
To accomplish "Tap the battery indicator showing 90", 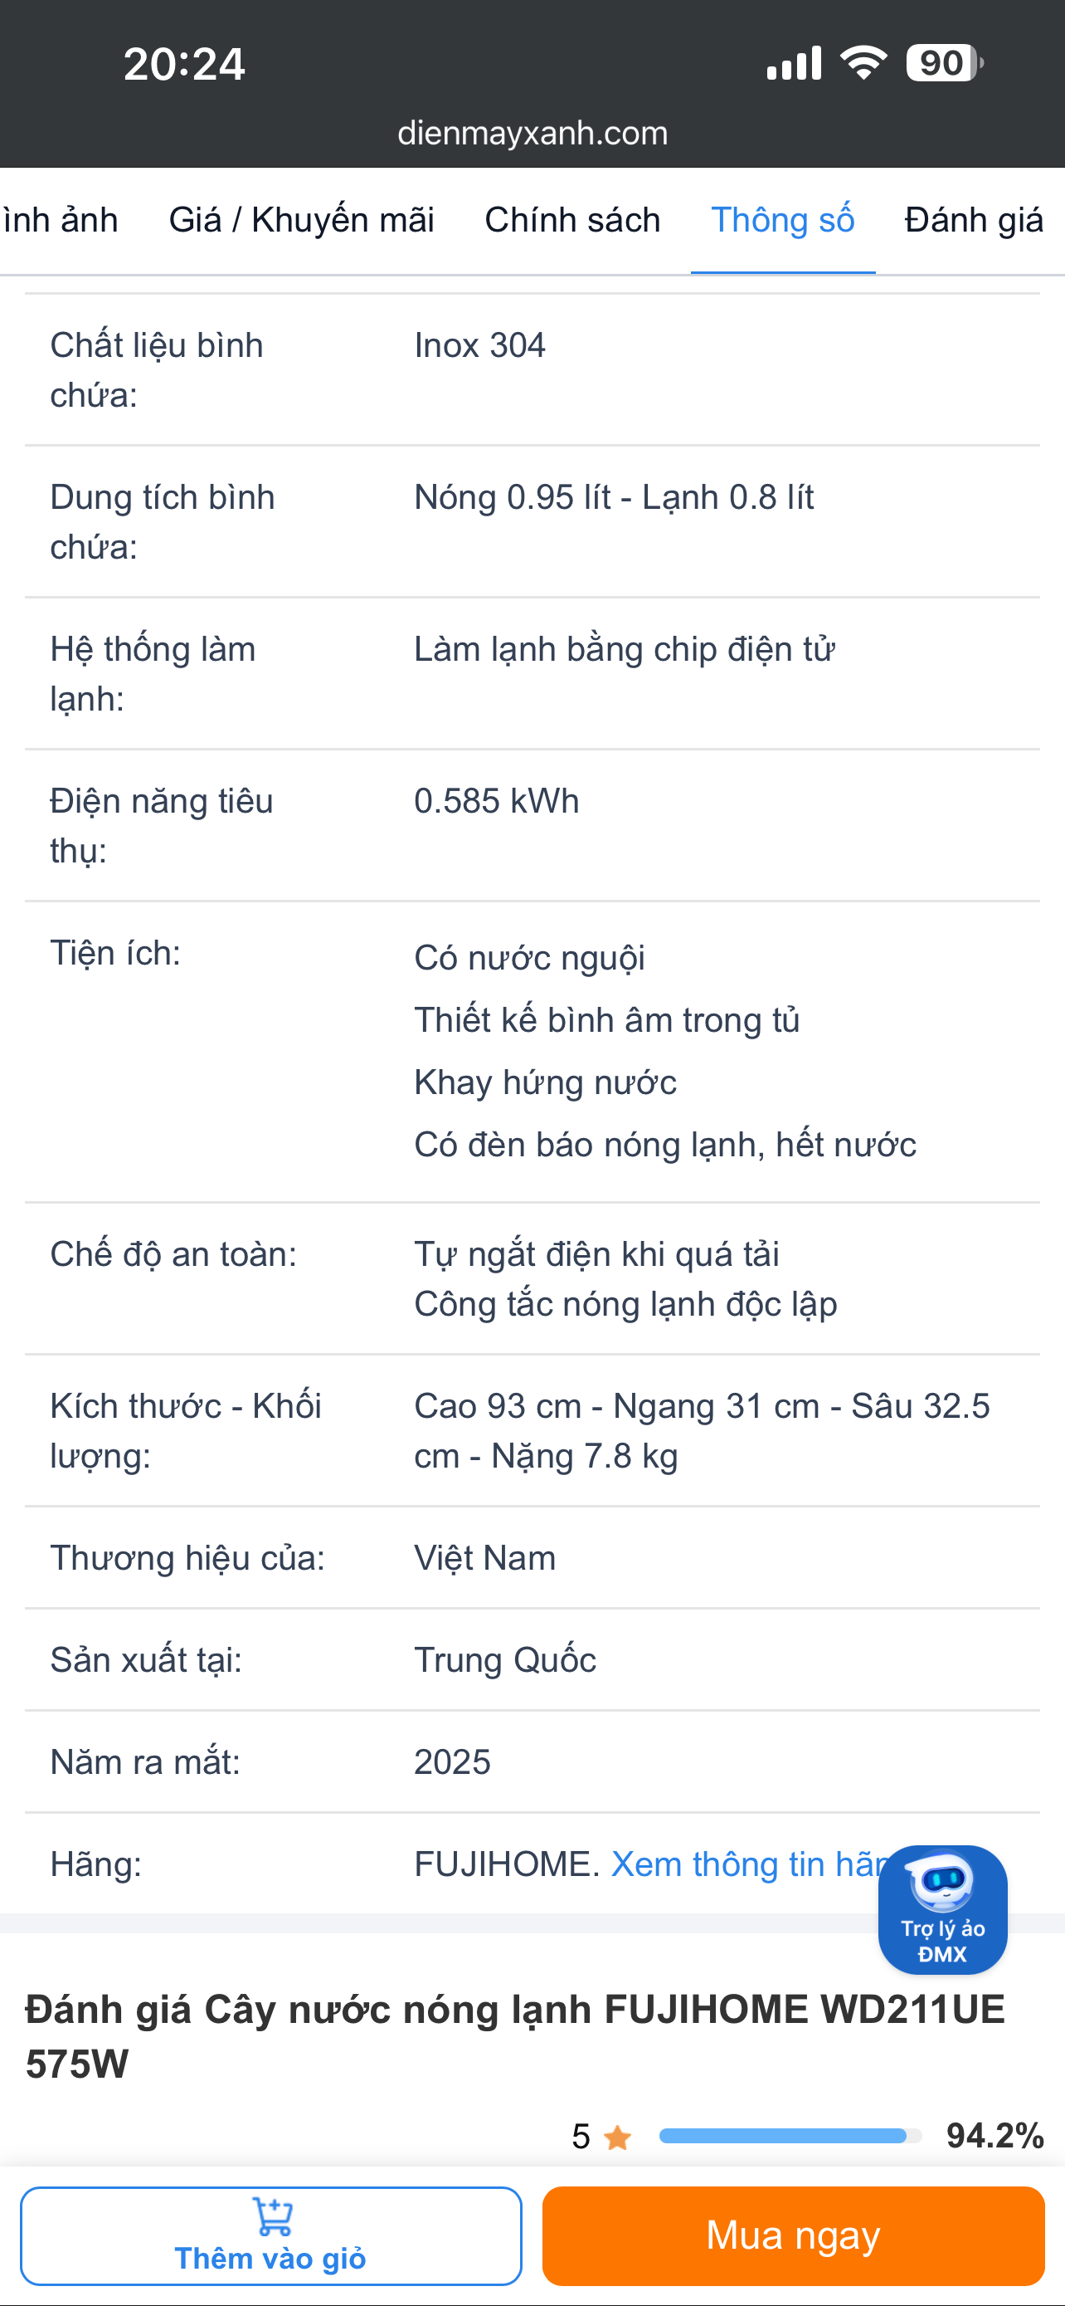I will [943, 64].
